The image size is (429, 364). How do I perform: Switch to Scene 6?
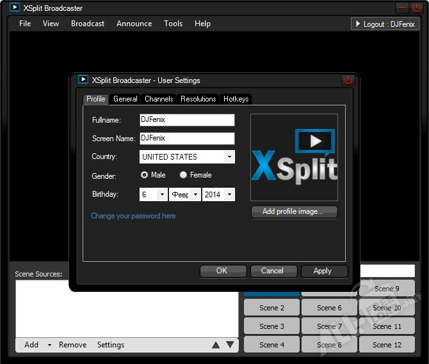329,308
